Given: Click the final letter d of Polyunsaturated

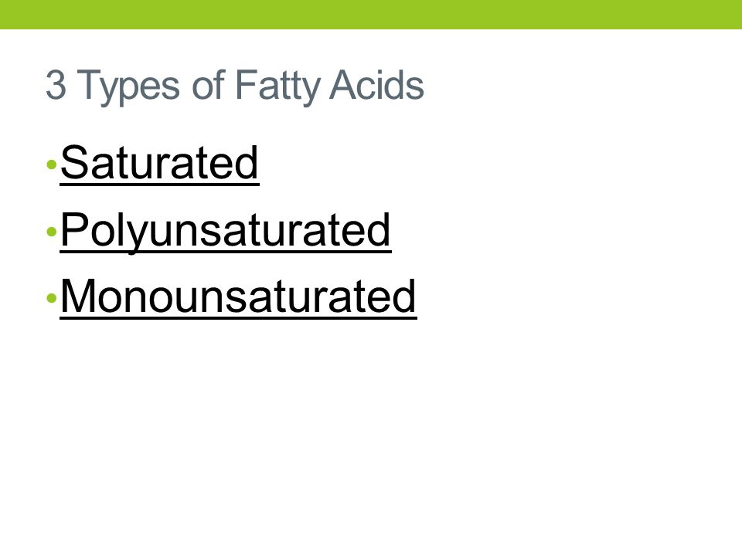Looking at the screenshot, I should coord(379,230).
